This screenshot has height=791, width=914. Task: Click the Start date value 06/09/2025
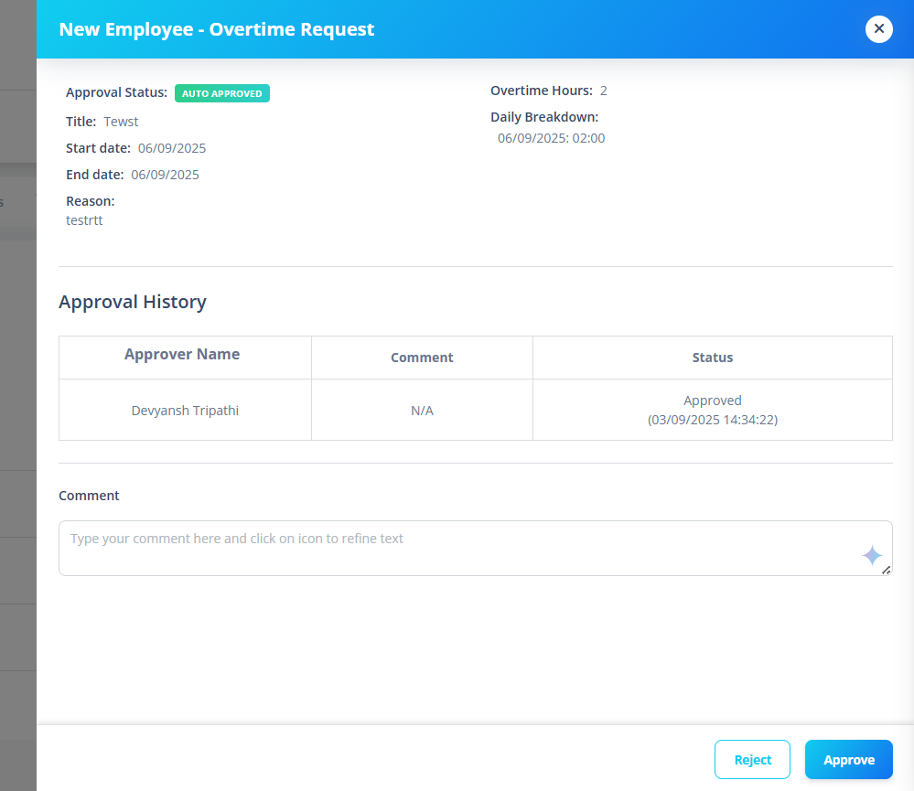(x=172, y=148)
